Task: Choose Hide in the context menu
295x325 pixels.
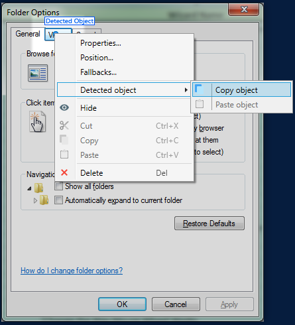Action: coord(124,108)
